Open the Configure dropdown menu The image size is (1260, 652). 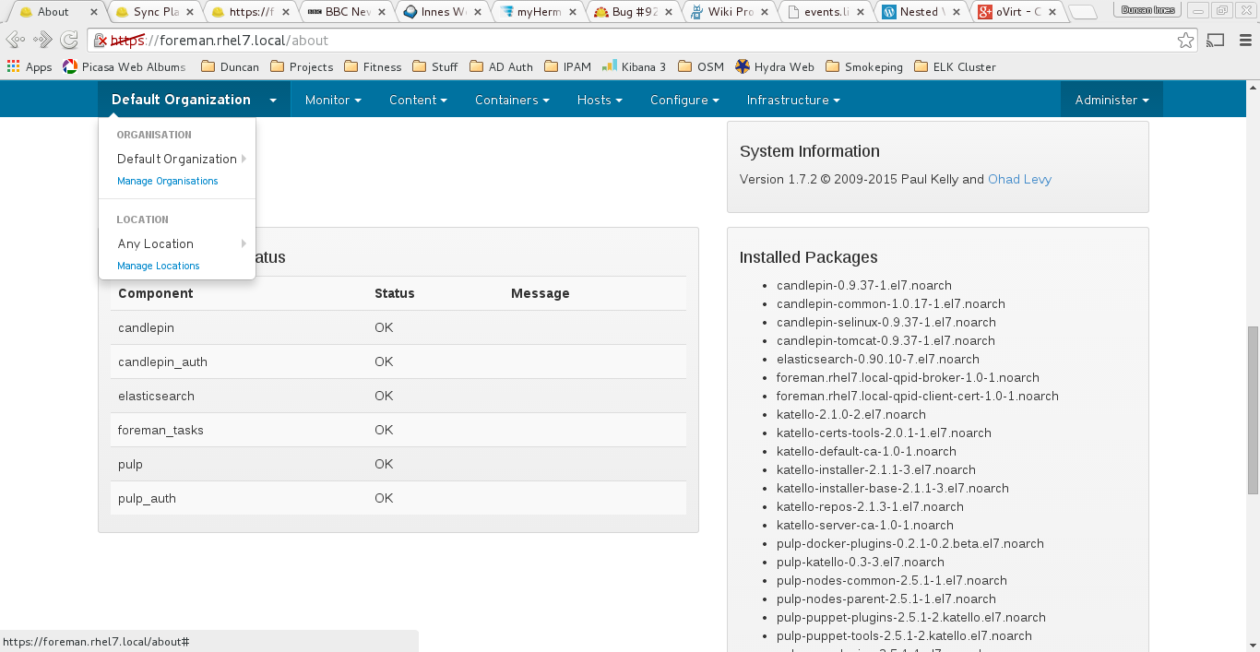click(x=684, y=100)
